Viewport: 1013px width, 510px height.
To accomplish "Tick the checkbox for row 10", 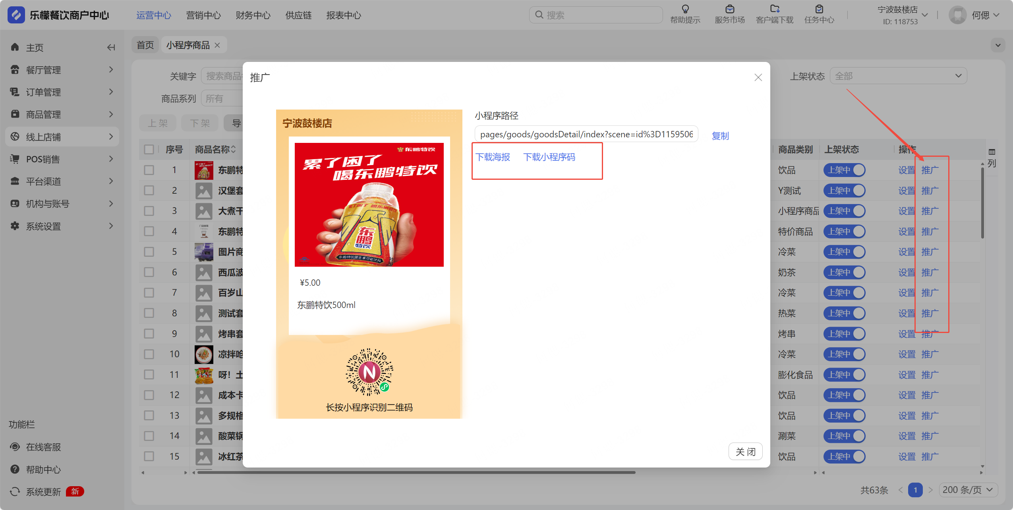I will click(149, 354).
